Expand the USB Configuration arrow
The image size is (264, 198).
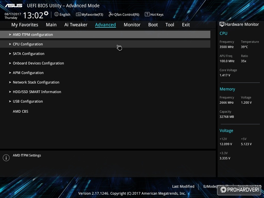(x=10, y=101)
